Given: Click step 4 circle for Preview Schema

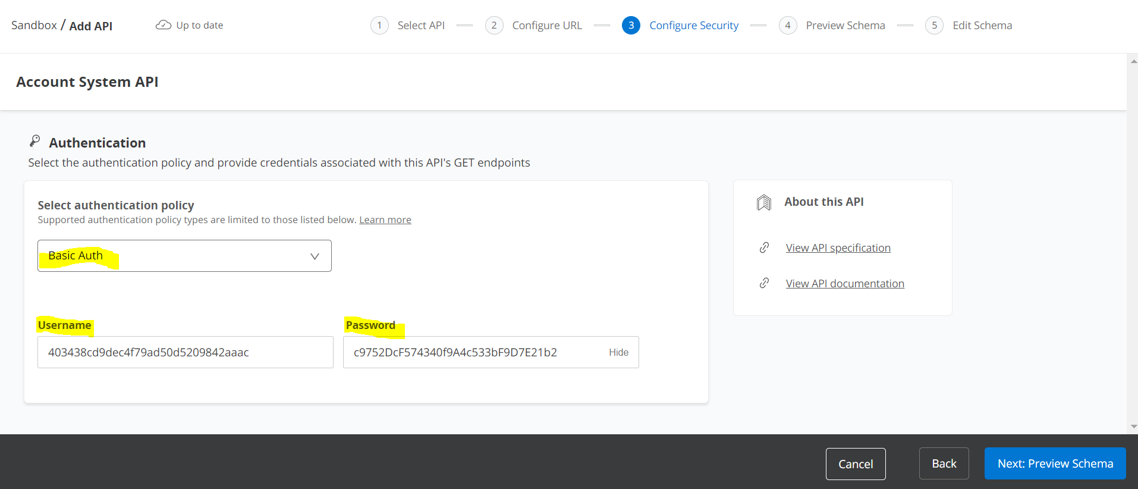Looking at the screenshot, I should tap(788, 26).
